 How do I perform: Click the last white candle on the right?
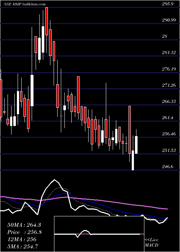pos(136,145)
